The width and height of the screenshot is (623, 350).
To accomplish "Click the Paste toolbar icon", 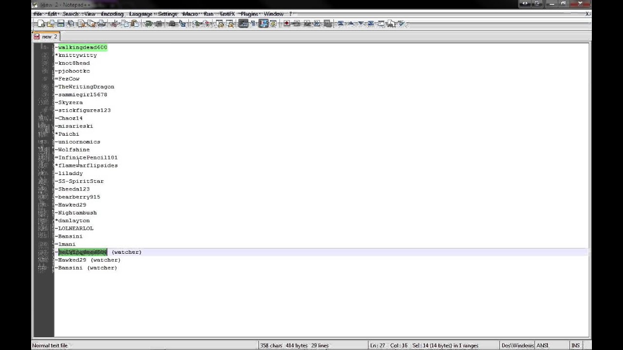I will pos(135,23).
